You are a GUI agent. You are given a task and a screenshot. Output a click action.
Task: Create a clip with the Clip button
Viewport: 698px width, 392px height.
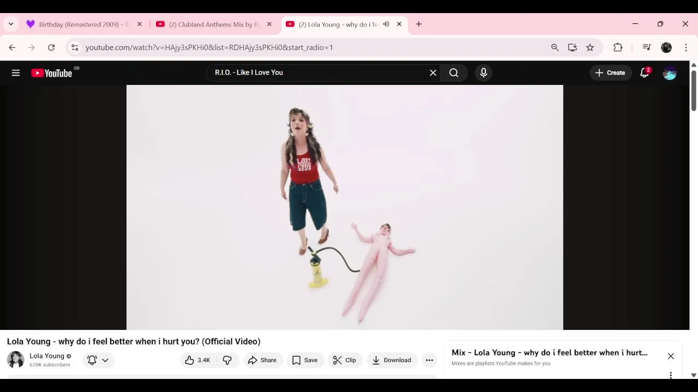pyautogui.click(x=345, y=360)
